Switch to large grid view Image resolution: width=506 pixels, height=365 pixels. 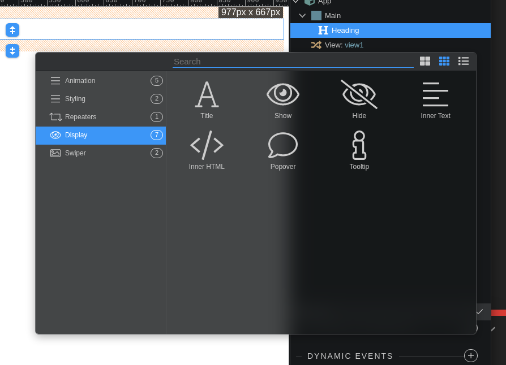425,61
